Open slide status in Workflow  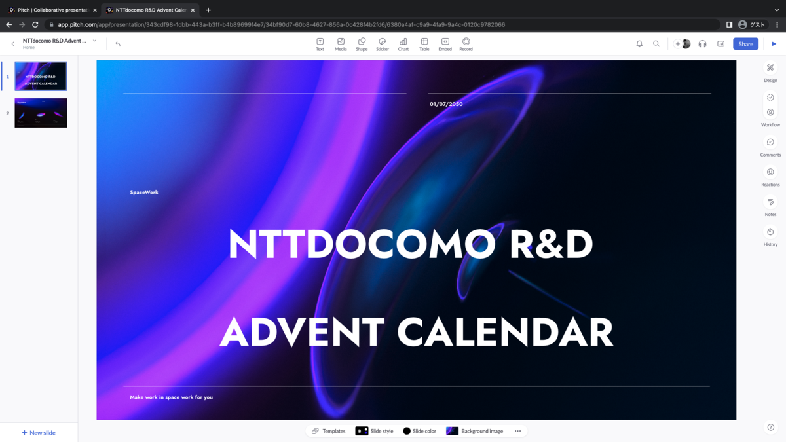click(770, 98)
